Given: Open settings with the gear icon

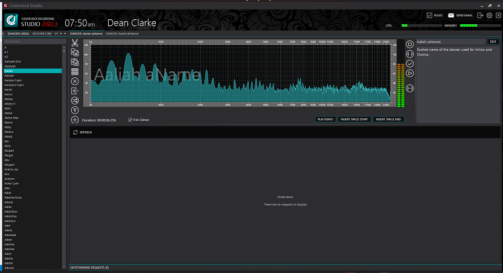Looking at the screenshot, I should pos(489,15).
